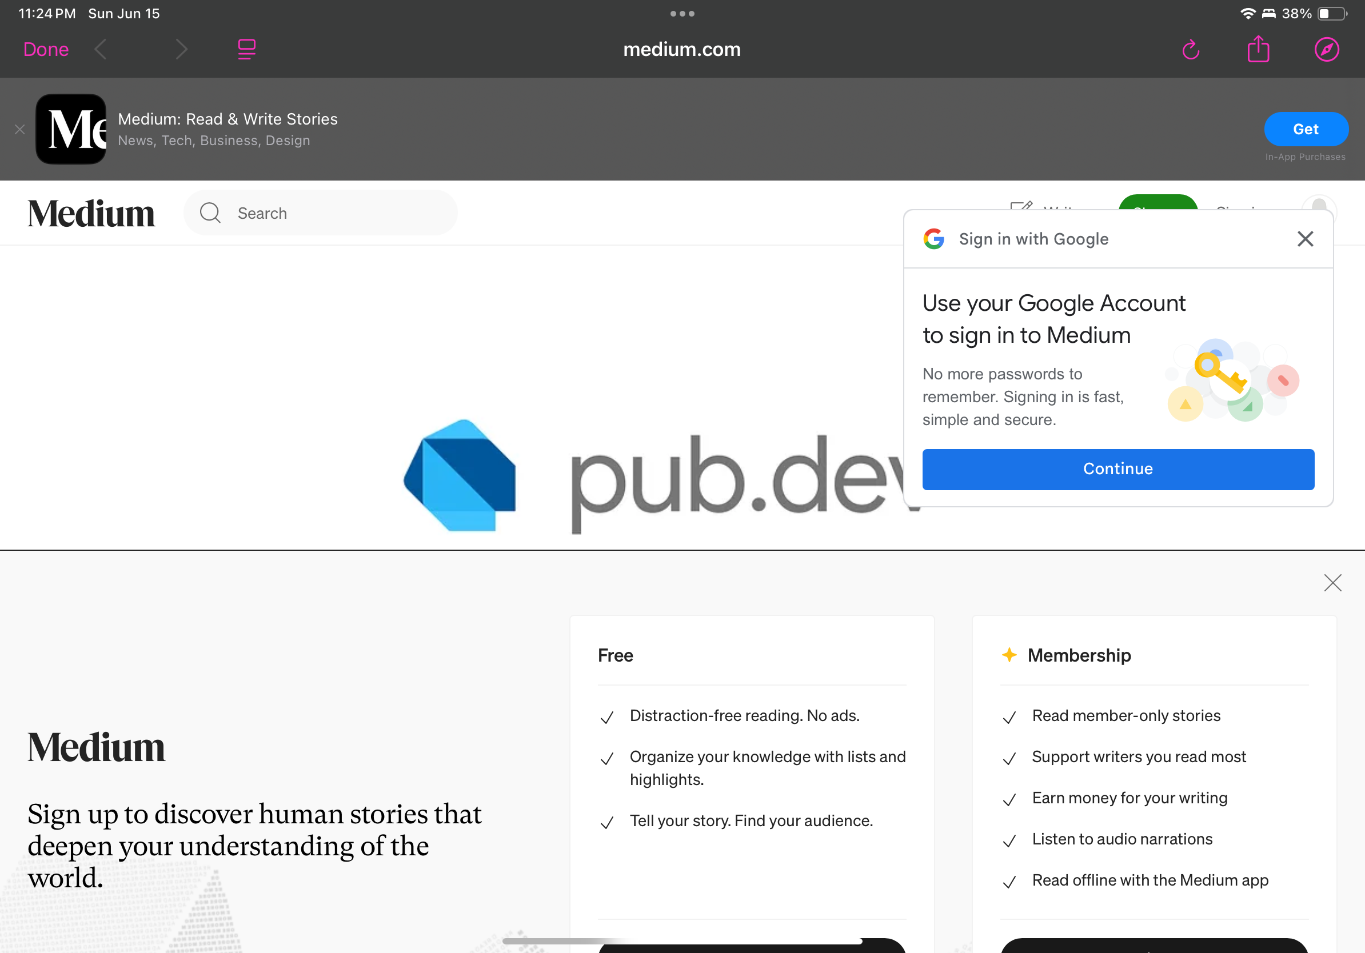Dismiss the Medium app banner
Viewport: 1365px width, 953px height.
click(x=19, y=129)
